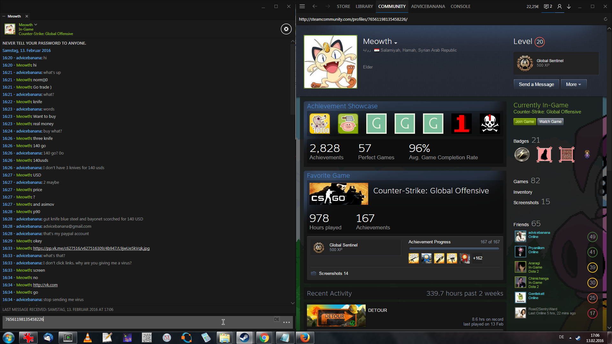Click the Send a Message button

536,84
